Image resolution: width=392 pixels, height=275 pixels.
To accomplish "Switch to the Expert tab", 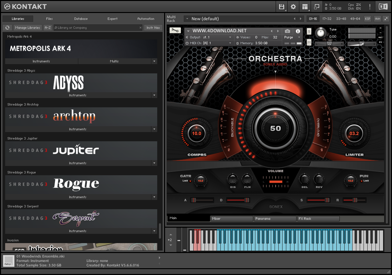I will (x=112, y=19).
